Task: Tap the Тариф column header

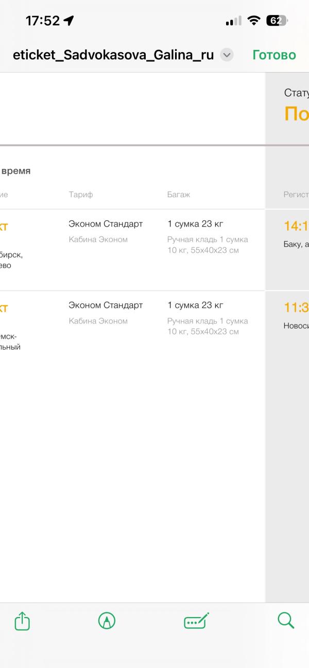Action: 81,195
